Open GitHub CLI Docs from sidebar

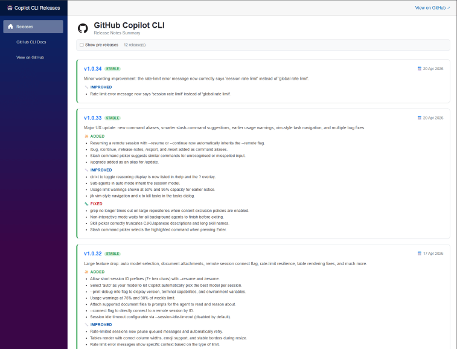[31, 42]
